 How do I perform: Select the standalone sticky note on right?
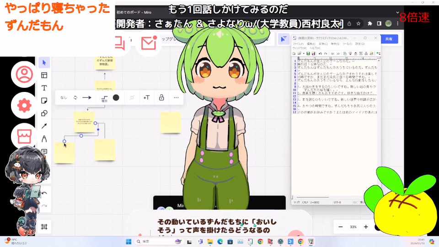pyautogui.click(x=171, y=123)
